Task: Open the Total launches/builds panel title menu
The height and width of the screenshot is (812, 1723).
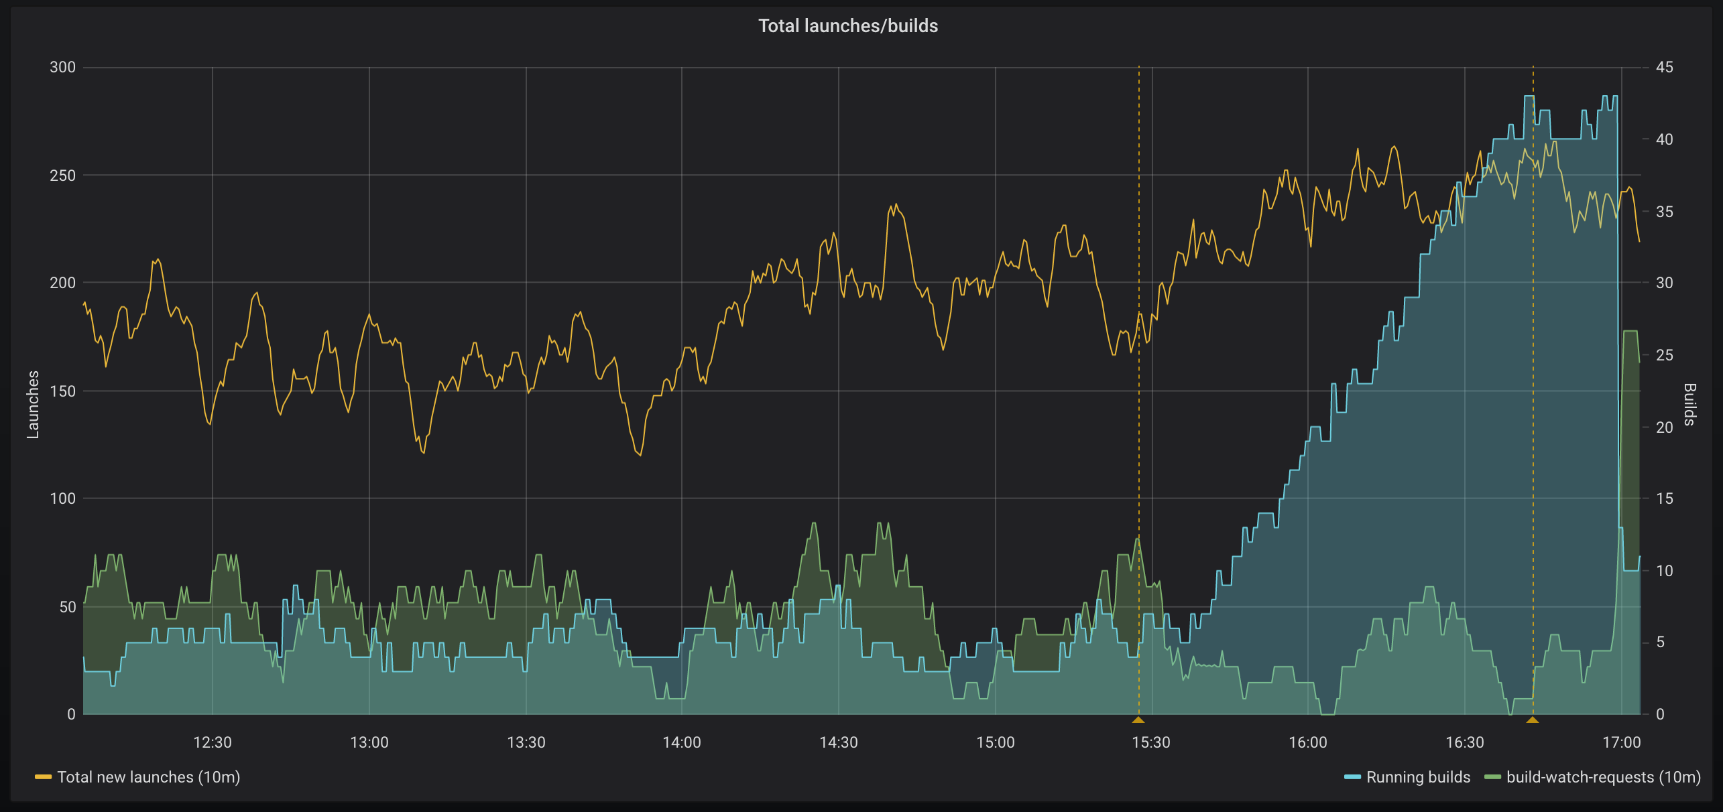Action: (x=847, y=25)
